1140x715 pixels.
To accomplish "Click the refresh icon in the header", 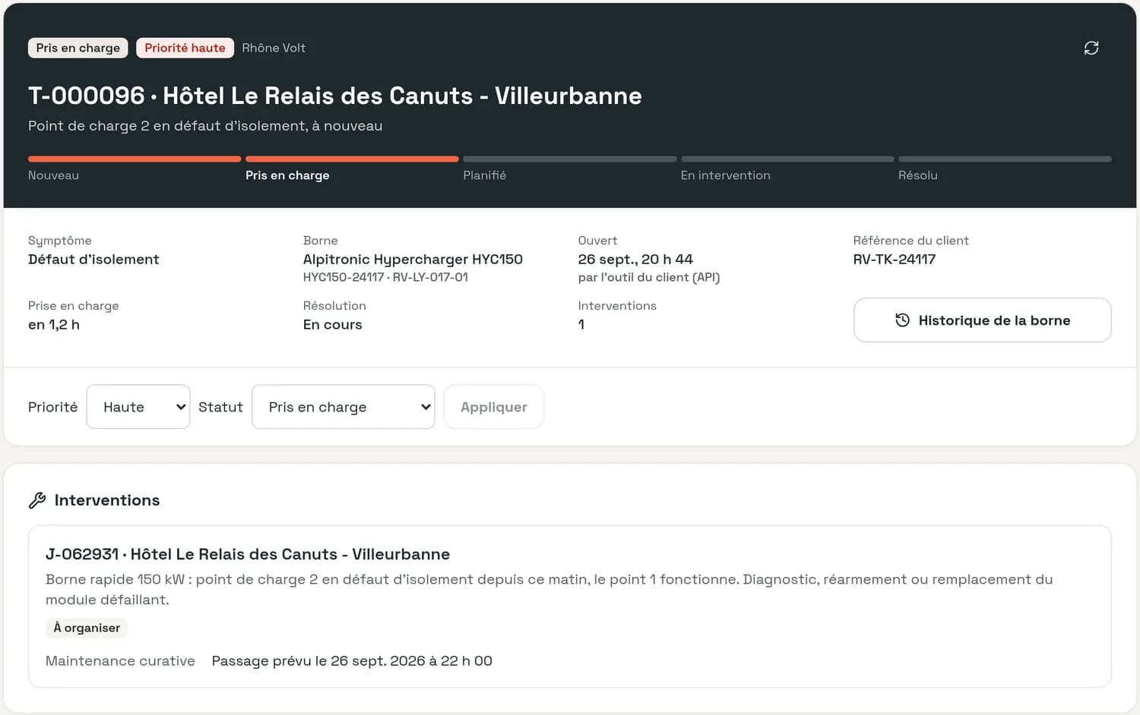I will [1091, 48].
